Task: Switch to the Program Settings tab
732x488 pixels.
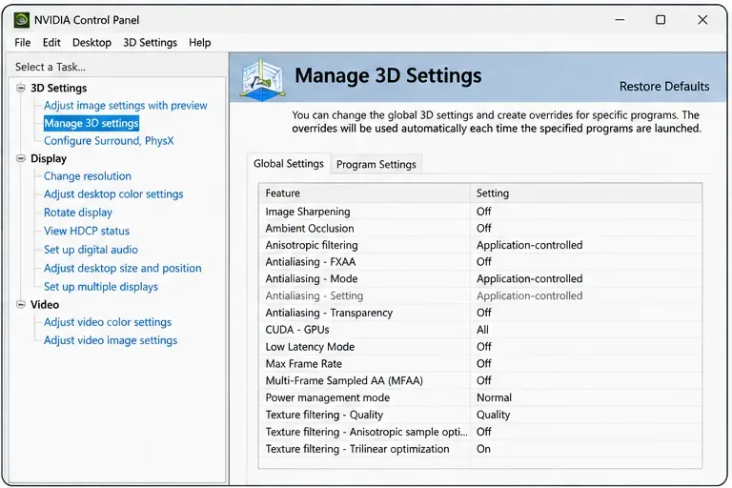Action: 376,164
